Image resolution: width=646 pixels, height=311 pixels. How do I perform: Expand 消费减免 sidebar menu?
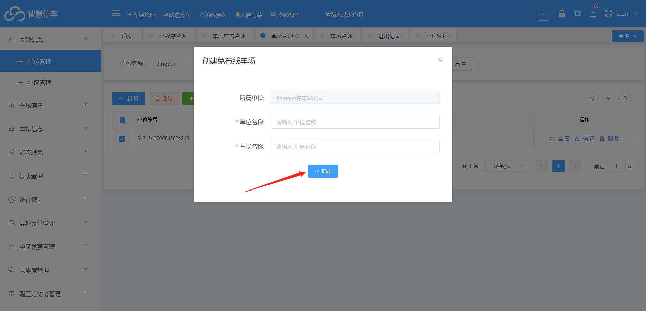(50, 152)
